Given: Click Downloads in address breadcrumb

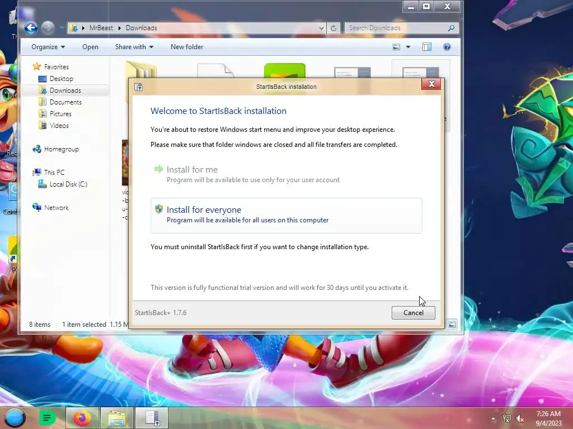Looking at the screenshot, I should tap(142, 28).
